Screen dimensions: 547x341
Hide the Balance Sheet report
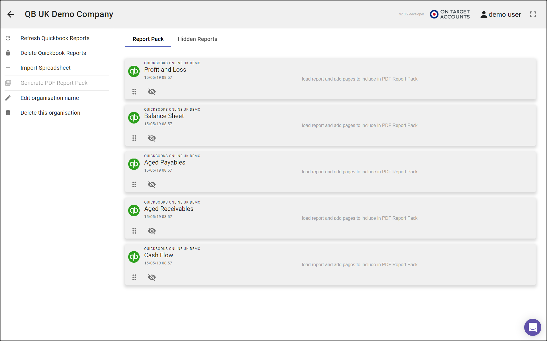point(152,138)
